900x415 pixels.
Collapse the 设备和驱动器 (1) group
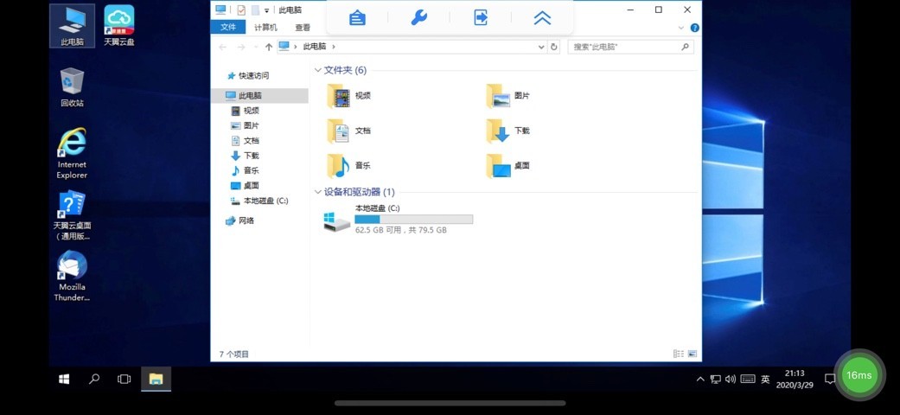(x=317, y=192)
